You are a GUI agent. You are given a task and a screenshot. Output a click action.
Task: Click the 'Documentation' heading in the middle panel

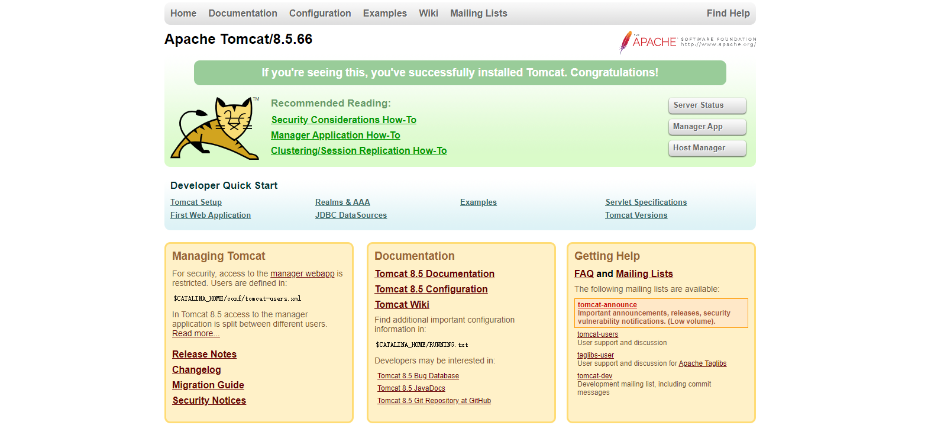(415, 256)
